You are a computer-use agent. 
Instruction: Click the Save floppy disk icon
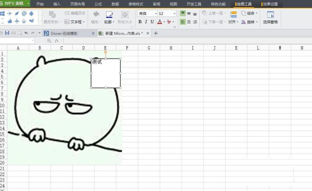(x=7, y=33)
